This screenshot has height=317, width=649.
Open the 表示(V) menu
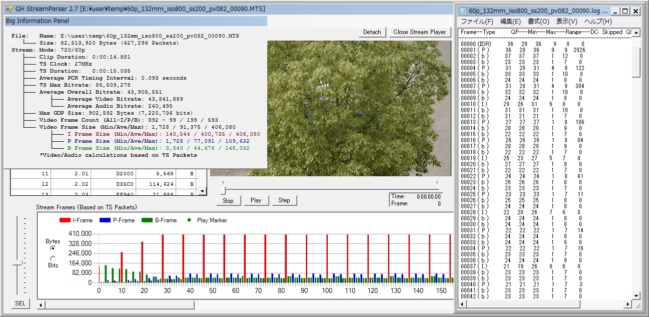pyautogui.click(x=566, y=22)
